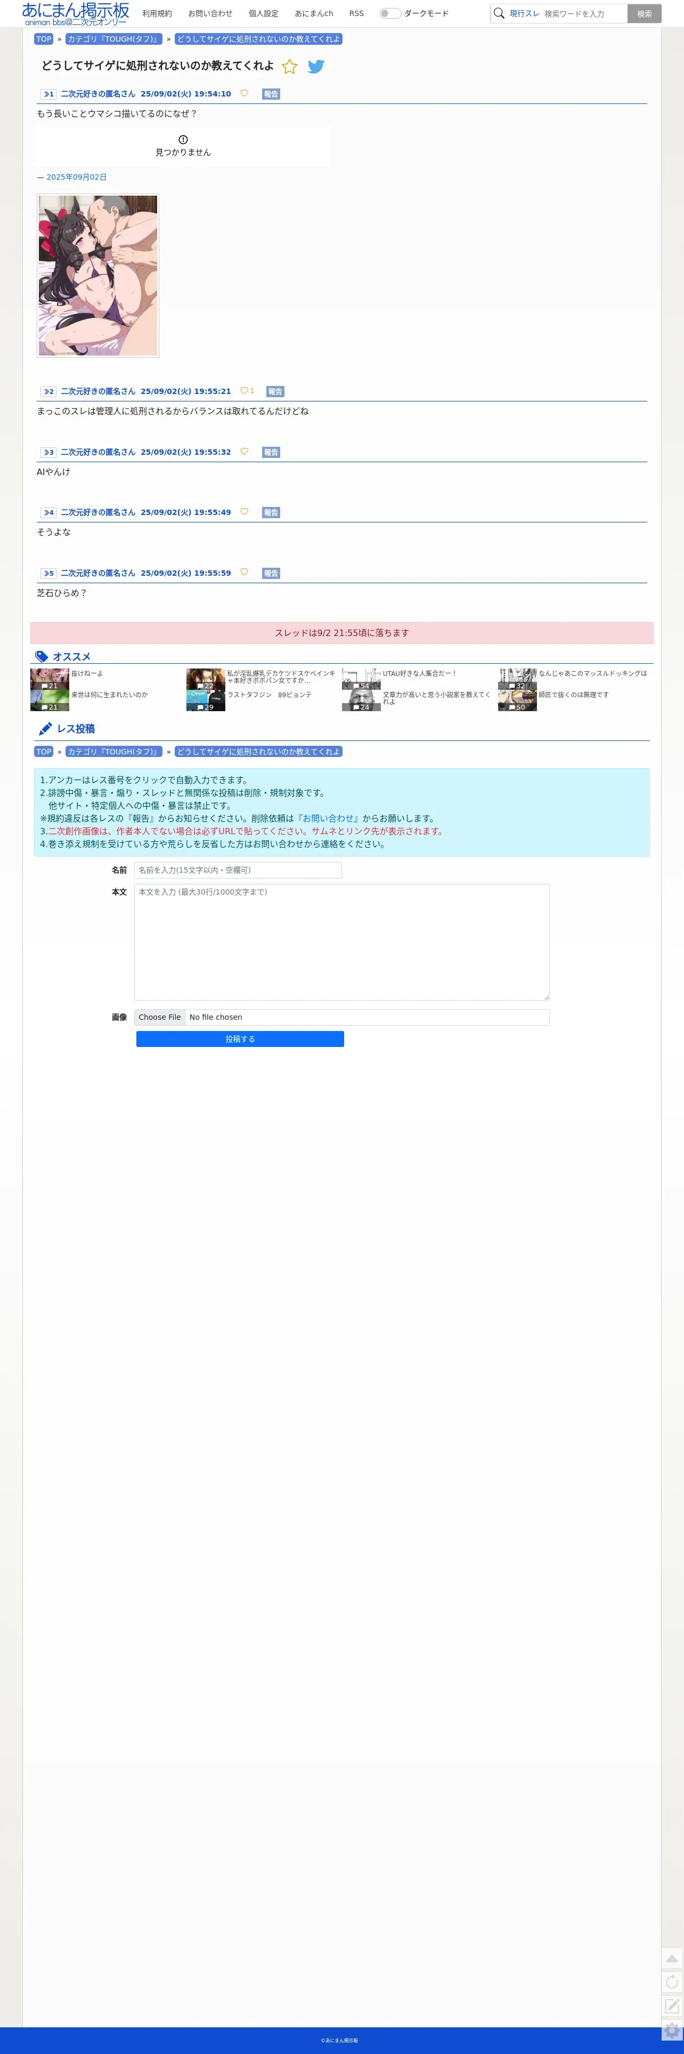Click the お問い合わせ link in the rules box
The image size is (684, 2054).
[328, 818]
